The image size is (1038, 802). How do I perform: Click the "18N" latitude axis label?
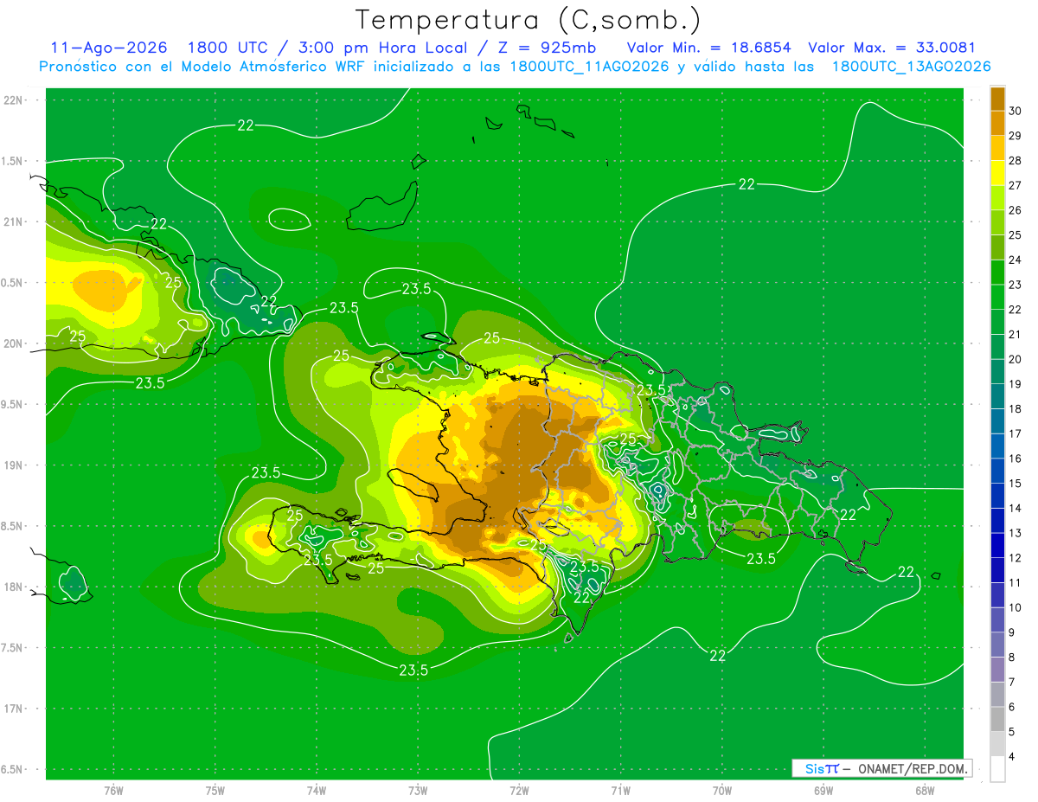pos(15,587)
